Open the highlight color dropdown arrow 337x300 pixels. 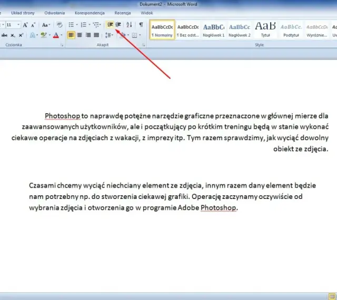tap(49, 35)
